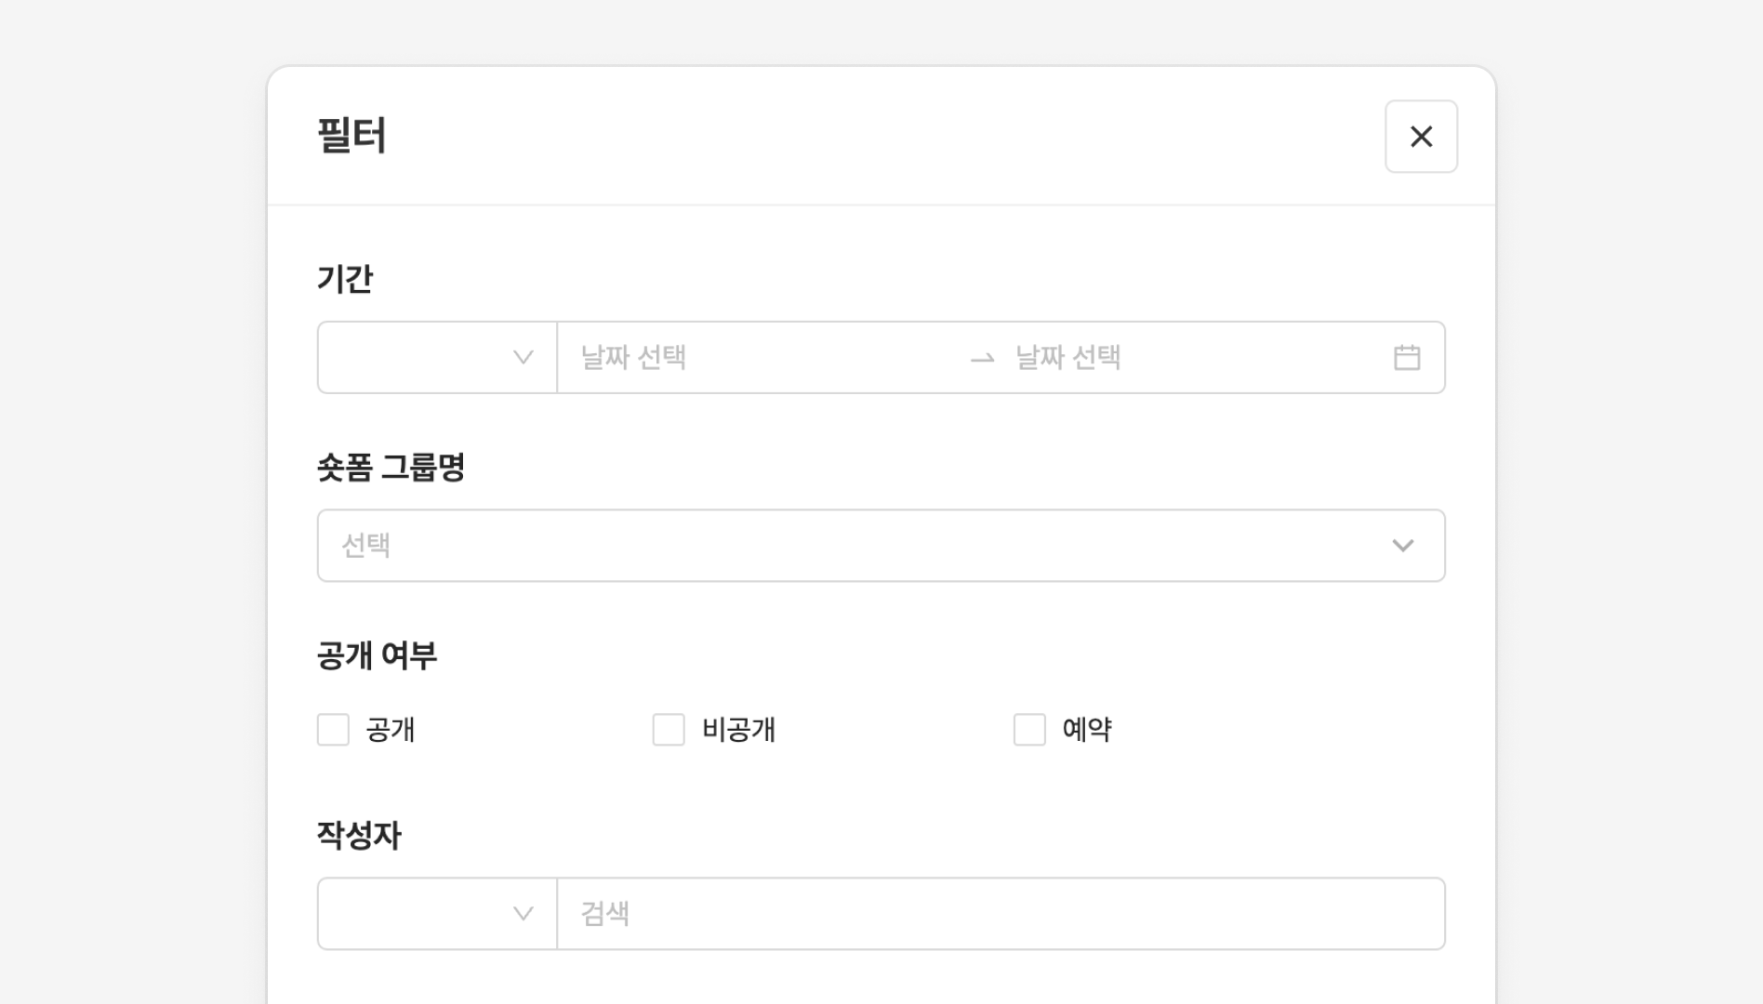Click the 비공개 checkbox label text
Image resolution: width=1763 pixels, height=1004 pixels.
[x=738, y=730]
